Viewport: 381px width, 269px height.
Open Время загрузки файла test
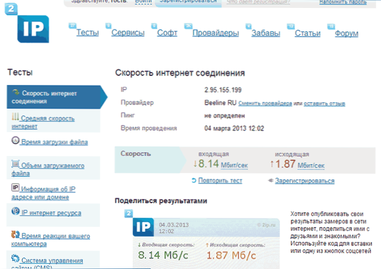55,142
